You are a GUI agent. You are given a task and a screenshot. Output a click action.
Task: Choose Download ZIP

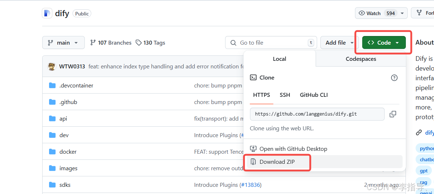(x=325, y=162)
